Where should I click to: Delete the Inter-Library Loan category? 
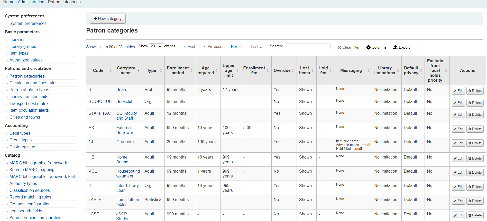(x=475, y=187)
